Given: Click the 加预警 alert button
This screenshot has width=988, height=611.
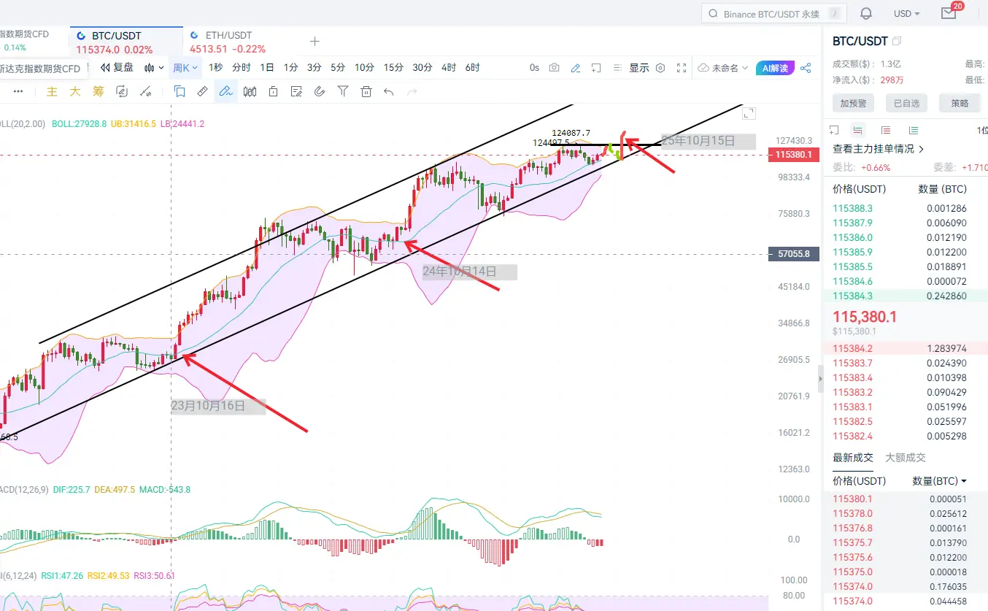Looking at the screenshot, I should (x=852, y=103).
